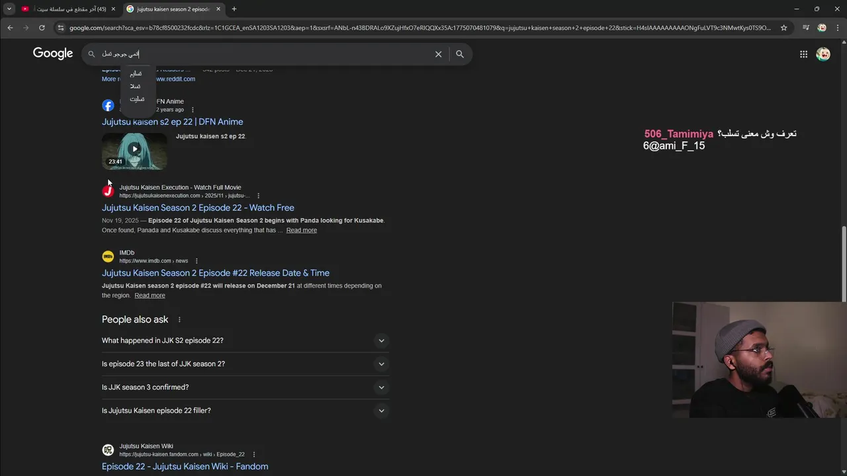Click the Jujutsu Kaisen Execution site favicon
The width and height of the screenshot is (847, 476).
108,191
